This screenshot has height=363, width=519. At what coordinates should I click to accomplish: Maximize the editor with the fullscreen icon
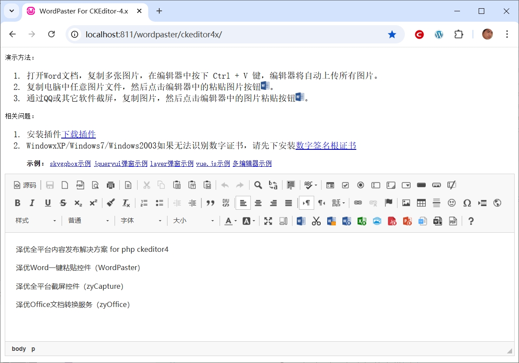(x=268, y=221)
